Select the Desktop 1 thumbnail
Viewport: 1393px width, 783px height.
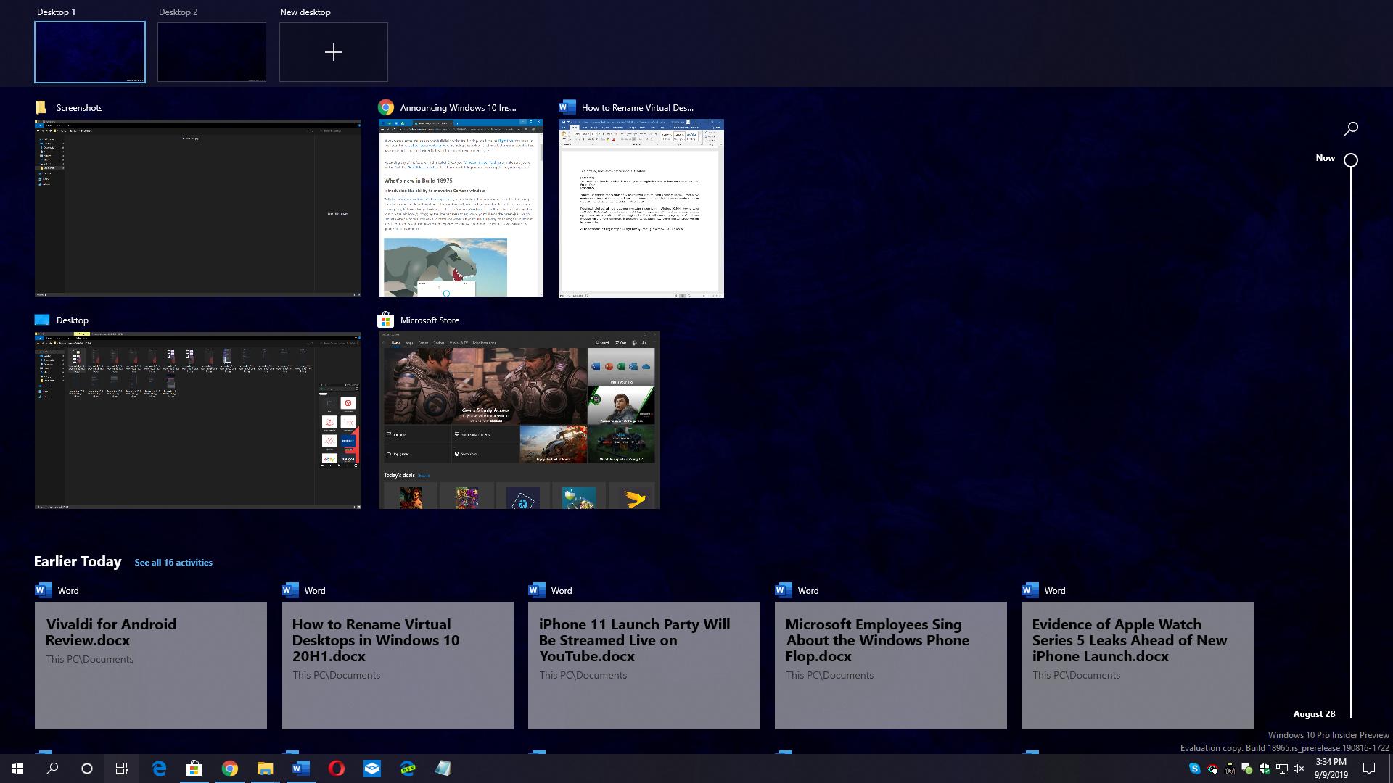coord(90,52)
